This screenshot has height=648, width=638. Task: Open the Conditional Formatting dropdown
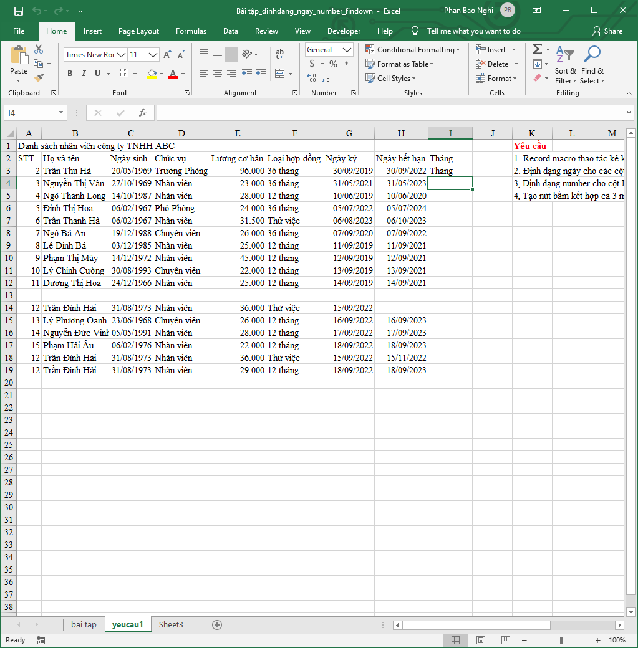413,50
